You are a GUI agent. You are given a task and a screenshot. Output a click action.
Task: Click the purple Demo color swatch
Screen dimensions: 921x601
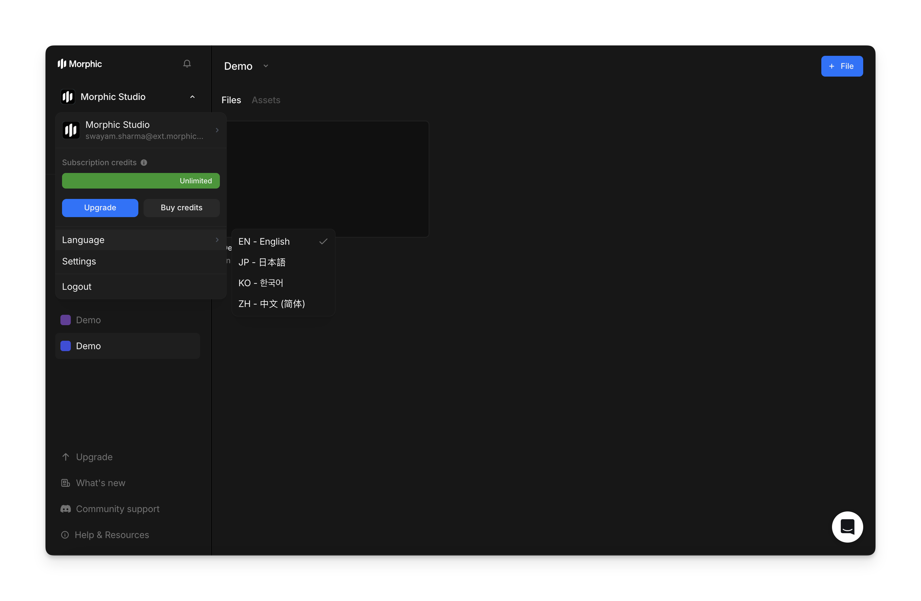(x=65, y=320)
